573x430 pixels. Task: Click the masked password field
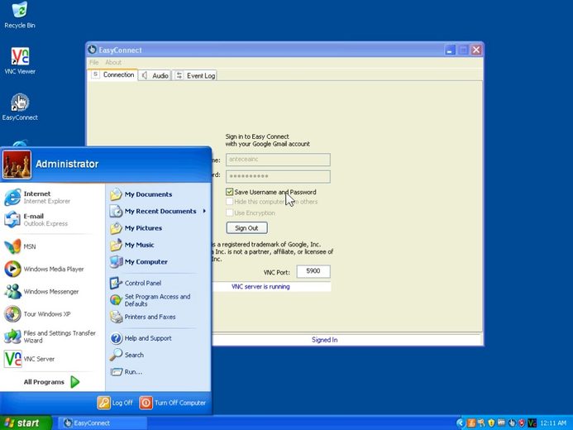click(x=278, y=176)
